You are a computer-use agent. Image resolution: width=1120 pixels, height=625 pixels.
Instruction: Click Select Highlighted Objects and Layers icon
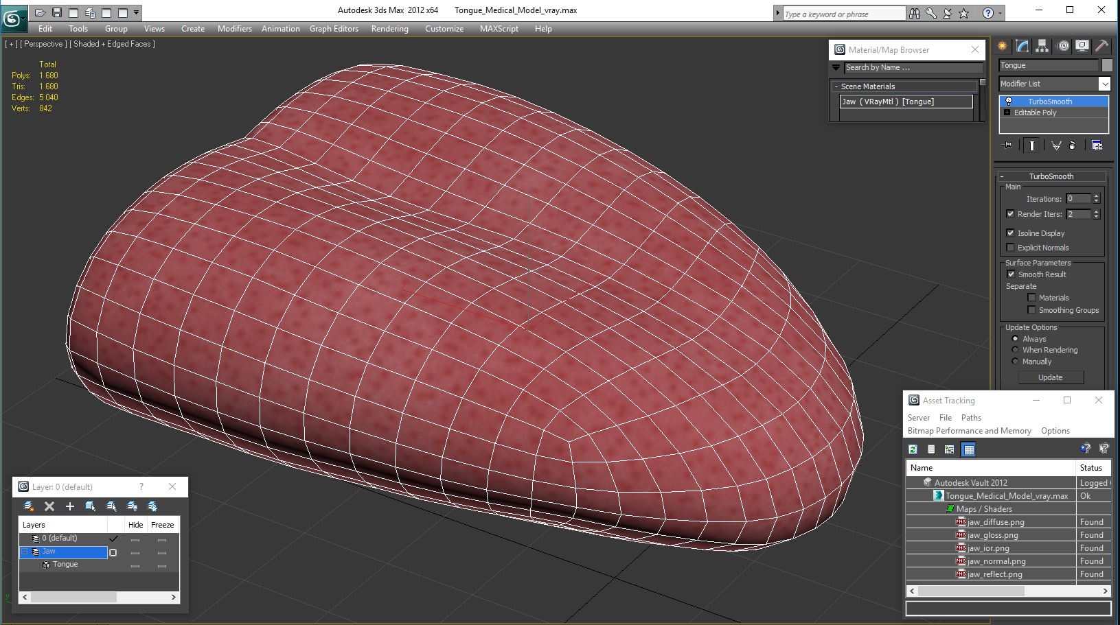tap(91, 506)
